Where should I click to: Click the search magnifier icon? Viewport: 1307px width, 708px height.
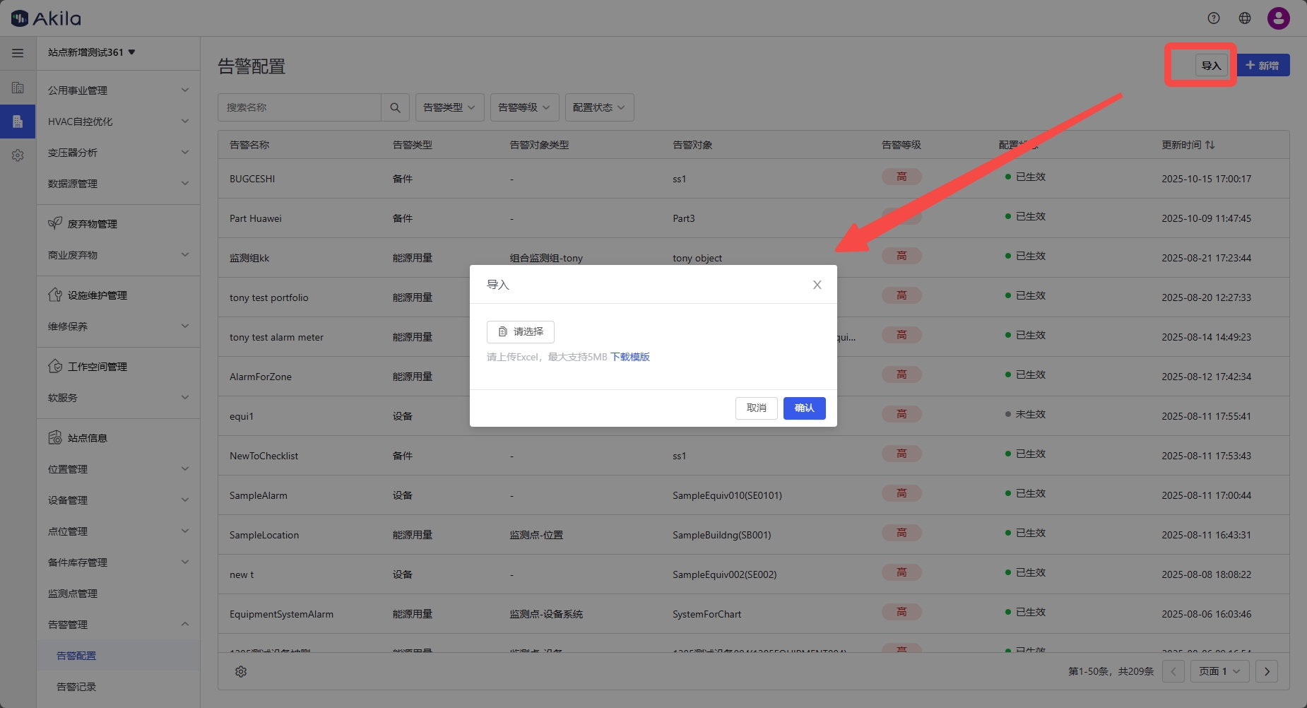395,107
